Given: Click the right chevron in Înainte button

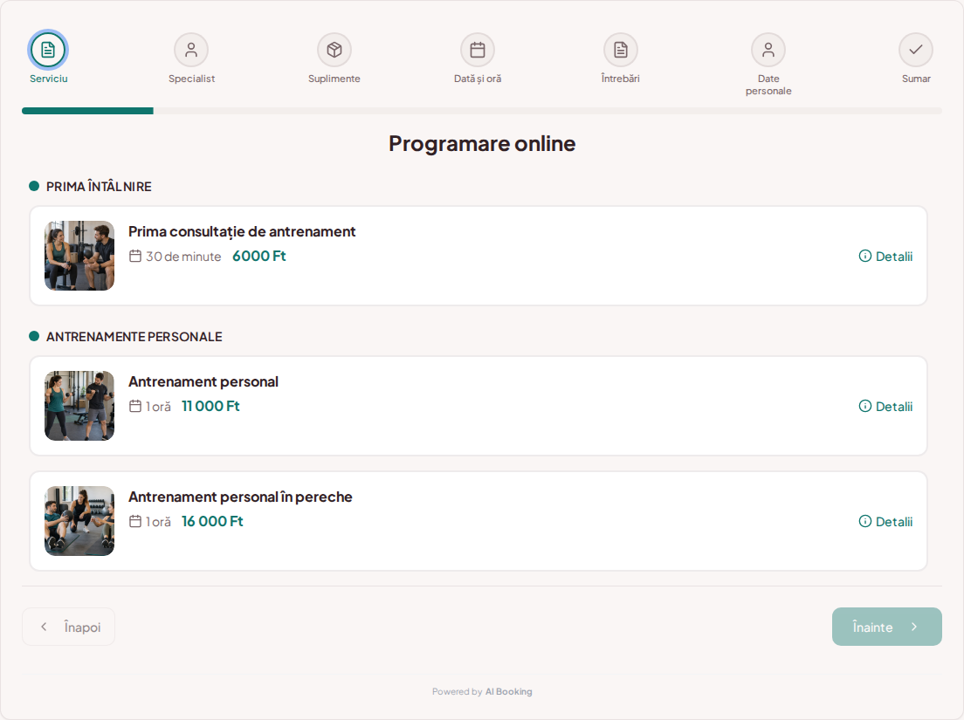Looking at the screenshot, I should pyautogui.click(x=914, y=627).
